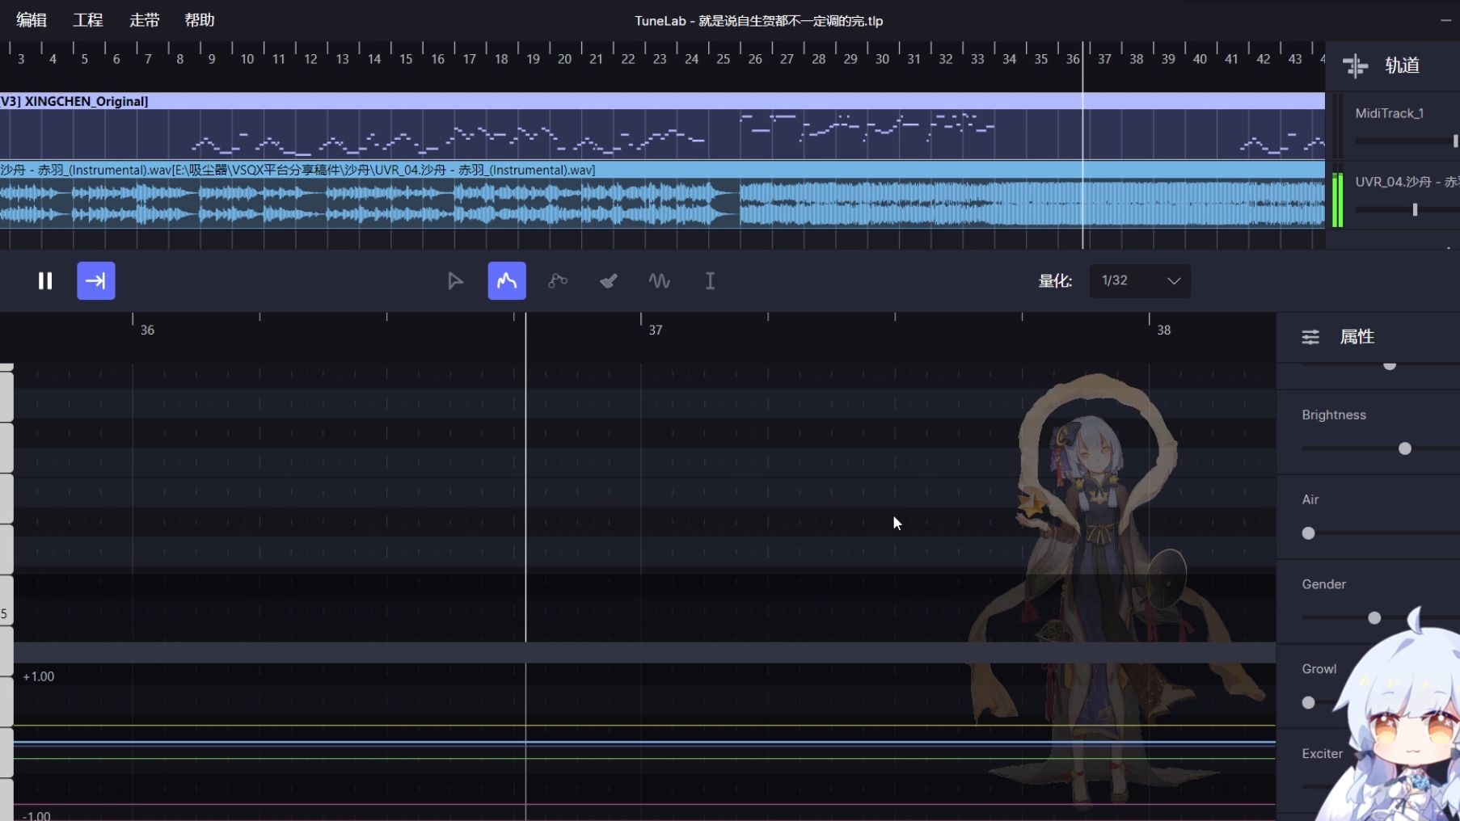Adjust the Growl slider handle
1460x821 pixels.
click(x=1309, y=703)
